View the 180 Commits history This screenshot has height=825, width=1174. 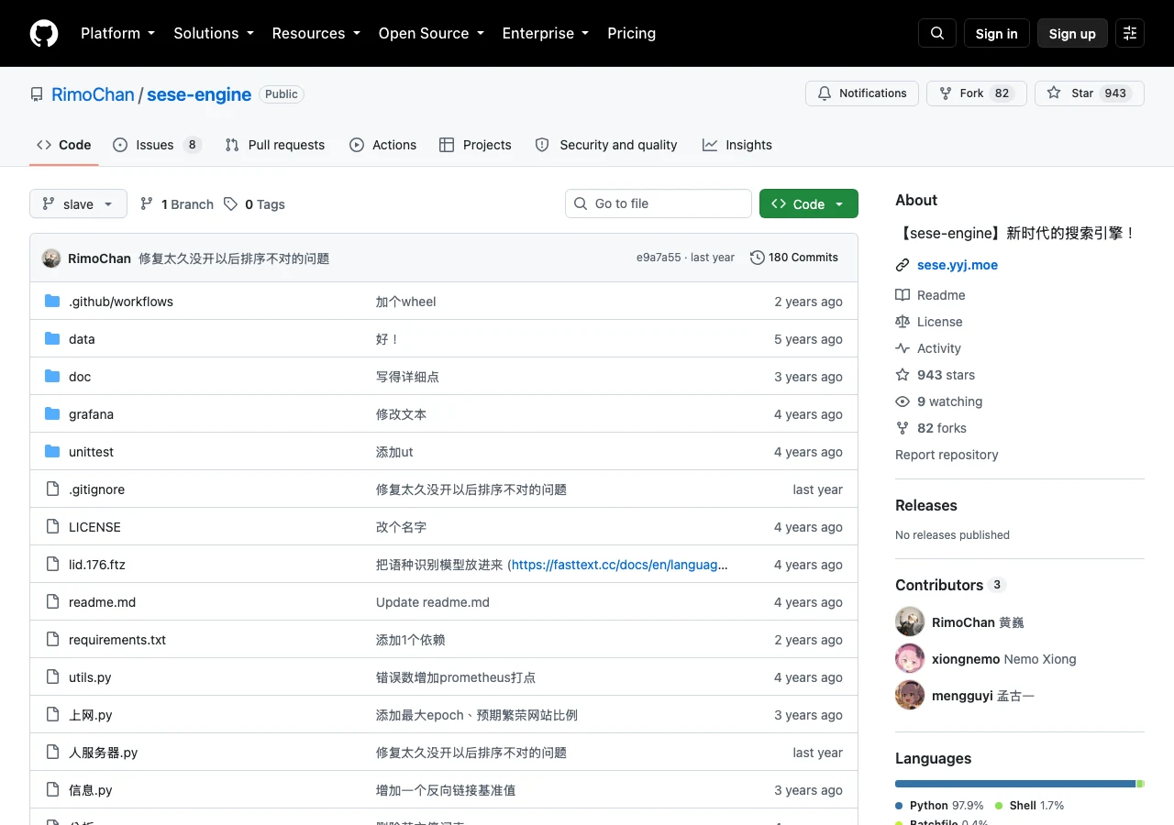coord(794,258)
